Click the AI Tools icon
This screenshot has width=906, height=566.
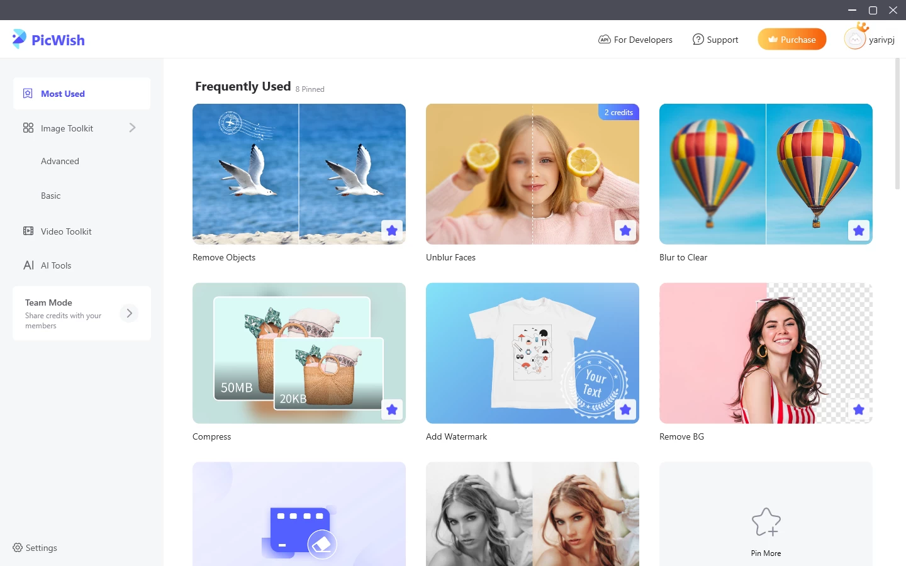(28, 265)
